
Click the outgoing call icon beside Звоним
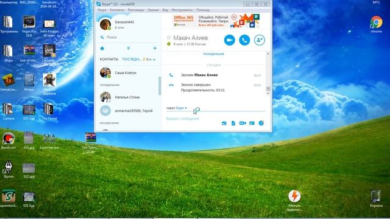coord(171,75)
